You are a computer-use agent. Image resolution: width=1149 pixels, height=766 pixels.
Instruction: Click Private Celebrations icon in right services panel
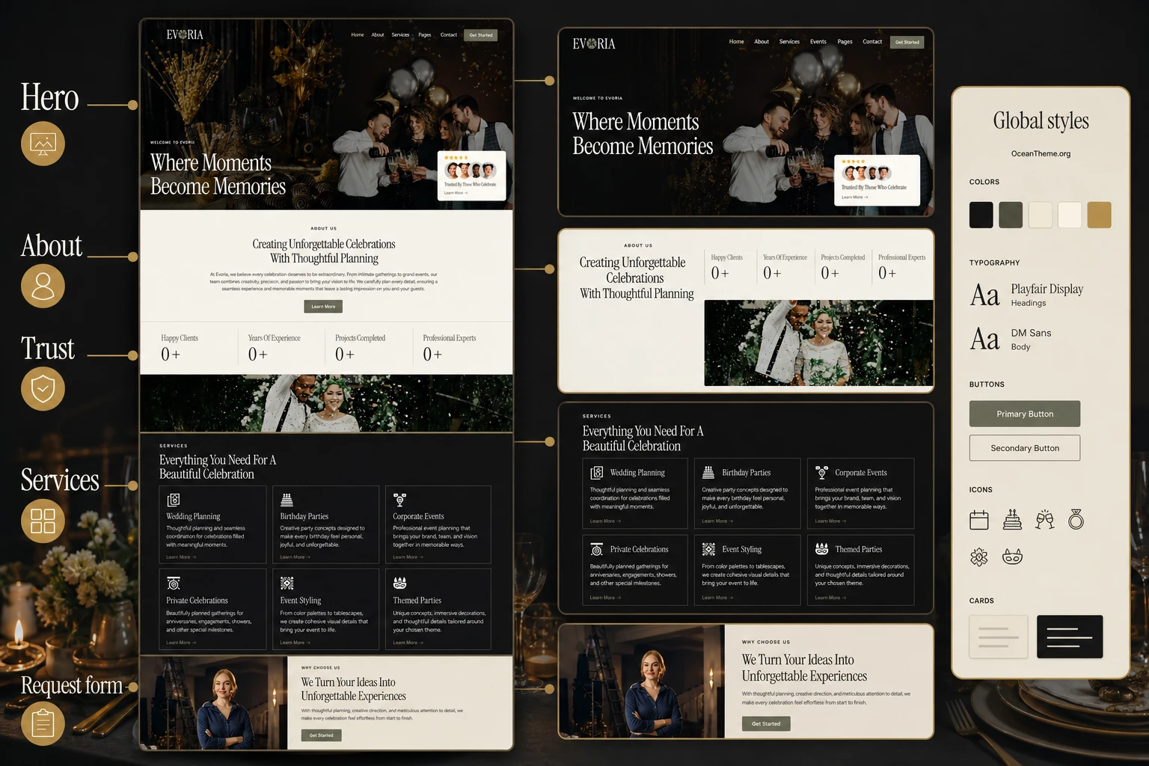point(597,549)
